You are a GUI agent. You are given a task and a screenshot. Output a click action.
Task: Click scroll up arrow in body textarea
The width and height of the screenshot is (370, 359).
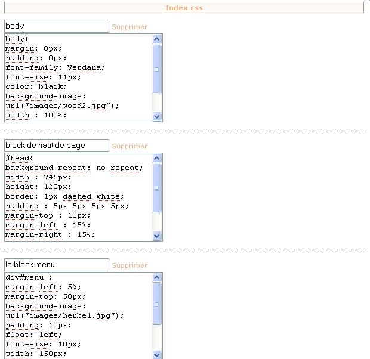point(157,39)
